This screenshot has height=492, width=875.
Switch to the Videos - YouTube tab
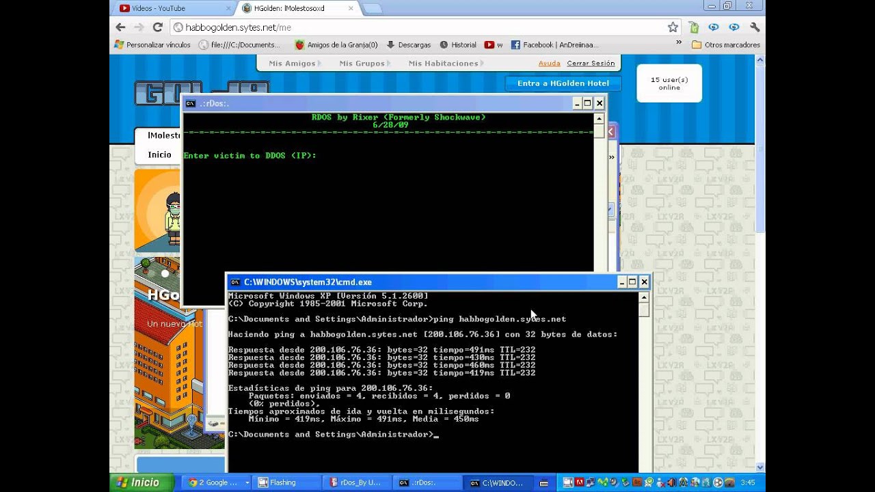pyautogui.click(x=171, y=8)
